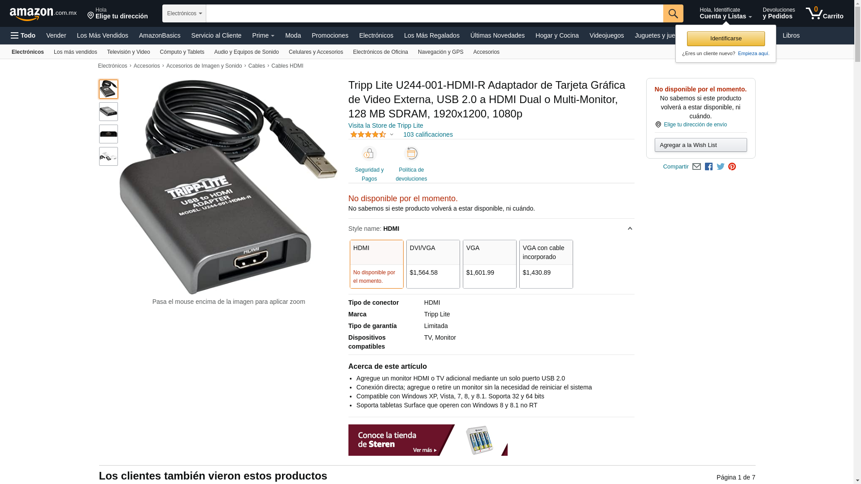This screenshot has height=484, width=861.
Task: Share the product on Pinterest
Action: click(x=732, y=167)
